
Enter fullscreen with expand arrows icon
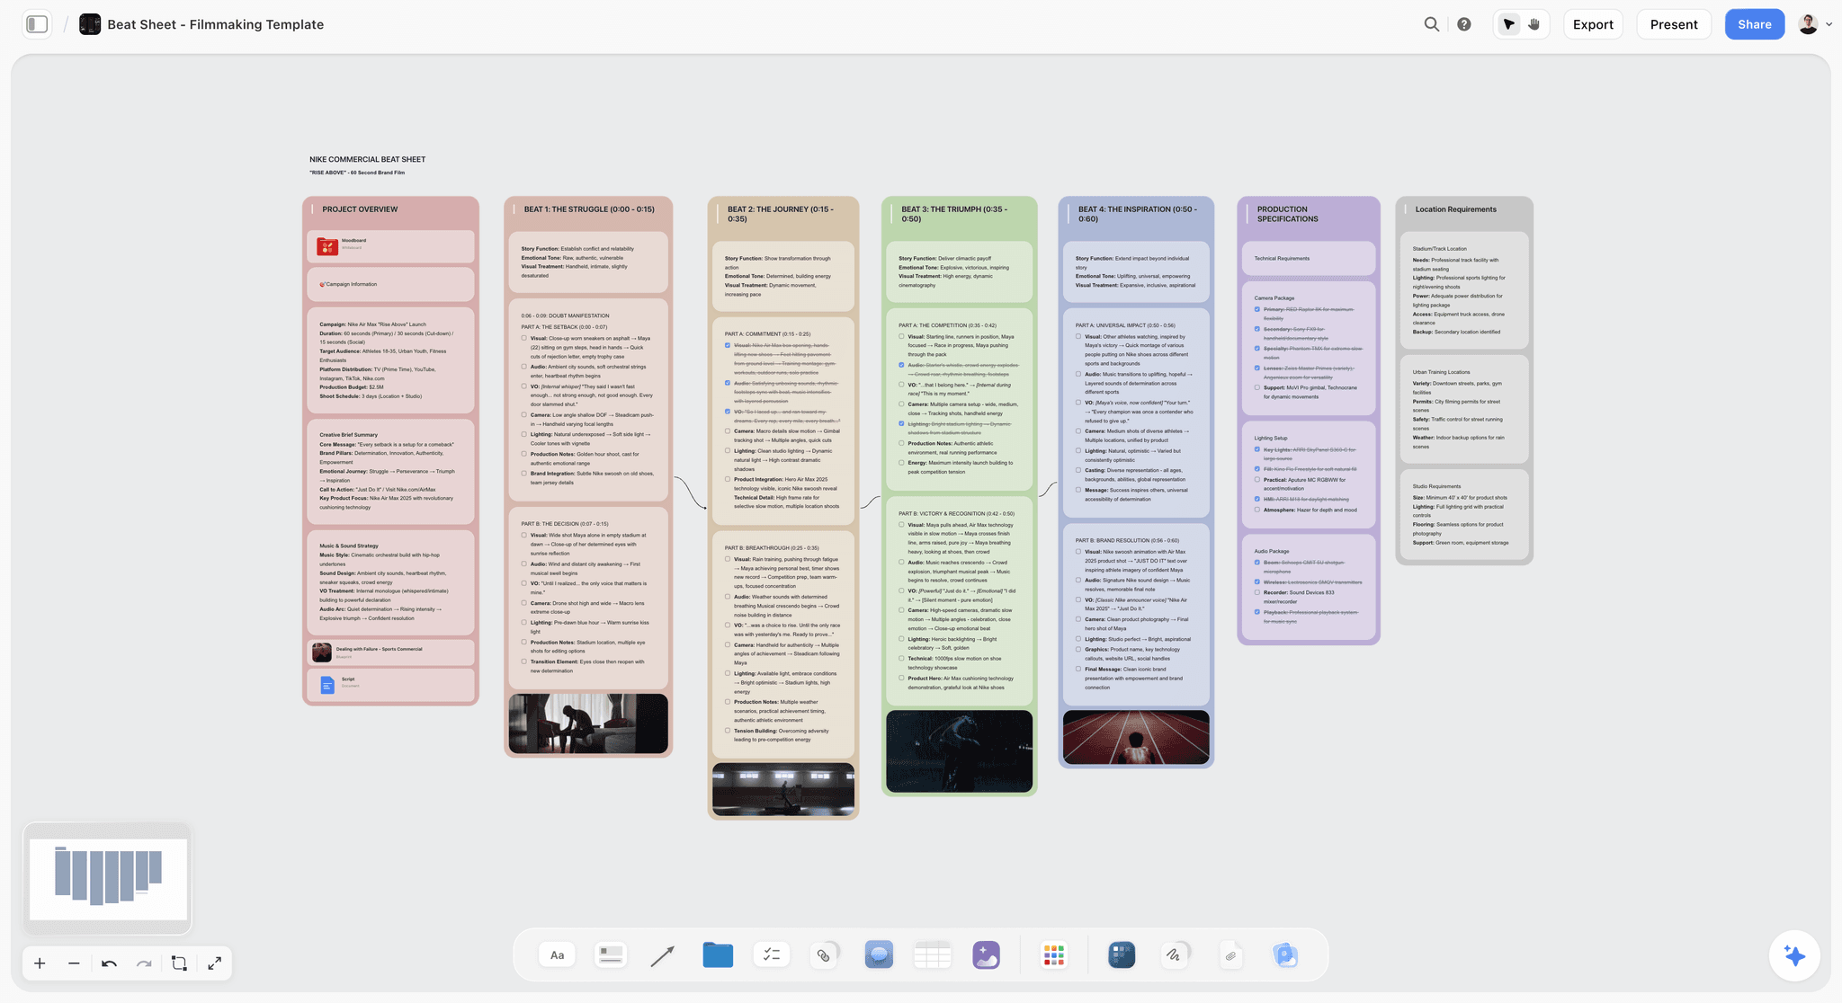[x=215, y=963]
